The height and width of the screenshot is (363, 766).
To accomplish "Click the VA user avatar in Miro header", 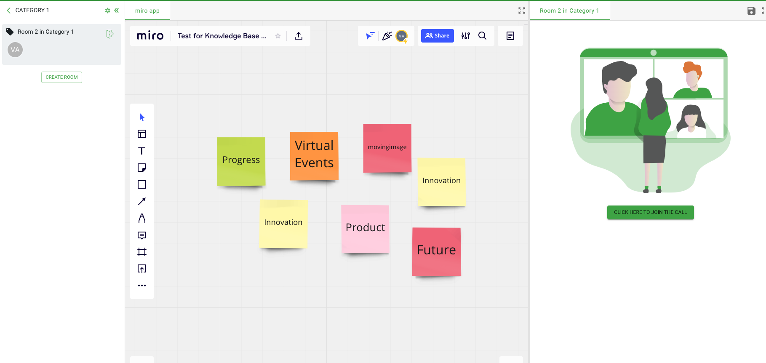I will [402, 36].
